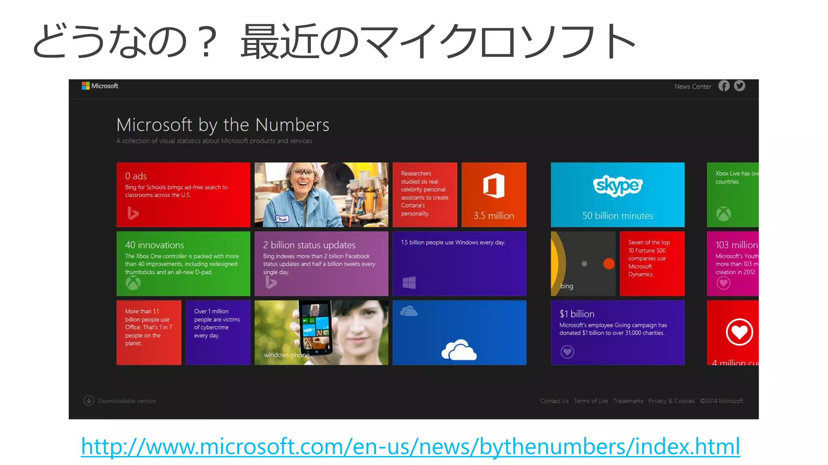The width and height of the screenshot is (828, 465).
Task: Click Windows logo on 1.5 billion tile
Action: click(409, 283)
